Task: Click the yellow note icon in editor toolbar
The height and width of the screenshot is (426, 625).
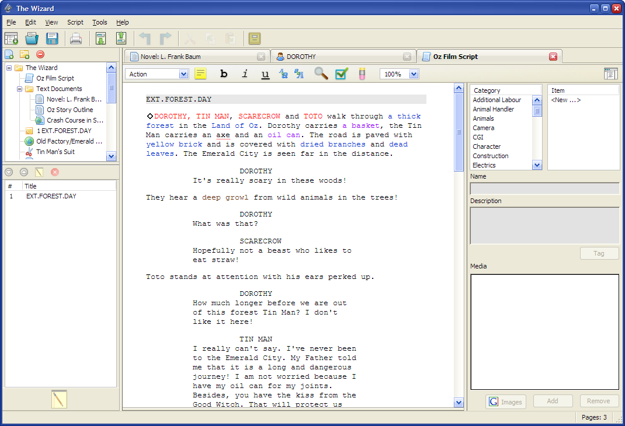Action: point(200,74)
